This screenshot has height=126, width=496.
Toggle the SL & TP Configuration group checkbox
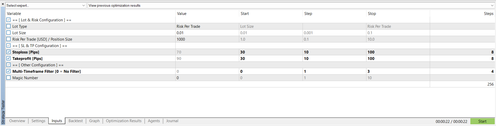tap(9, 46)
